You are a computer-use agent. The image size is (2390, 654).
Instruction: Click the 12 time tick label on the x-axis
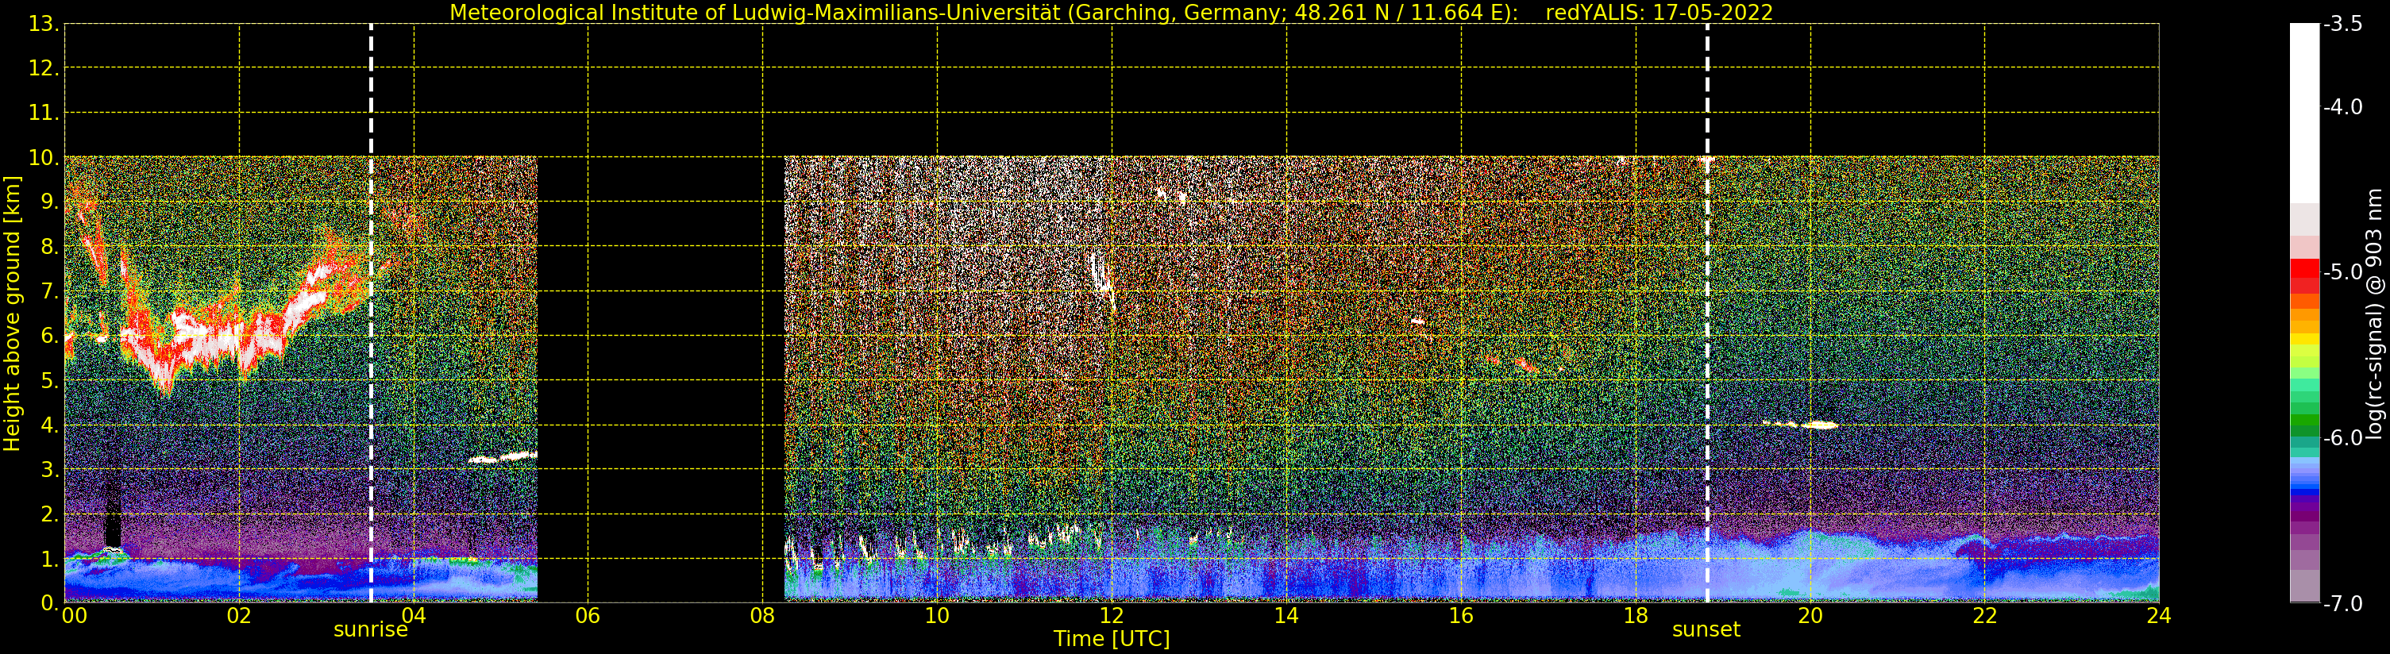1112,617
